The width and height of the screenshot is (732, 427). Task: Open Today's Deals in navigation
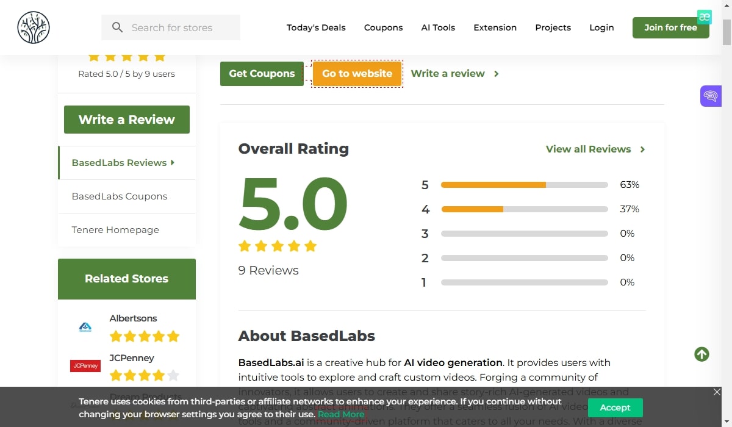point(316,27)
